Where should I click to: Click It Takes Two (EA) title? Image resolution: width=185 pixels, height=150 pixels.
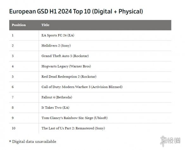55,108
